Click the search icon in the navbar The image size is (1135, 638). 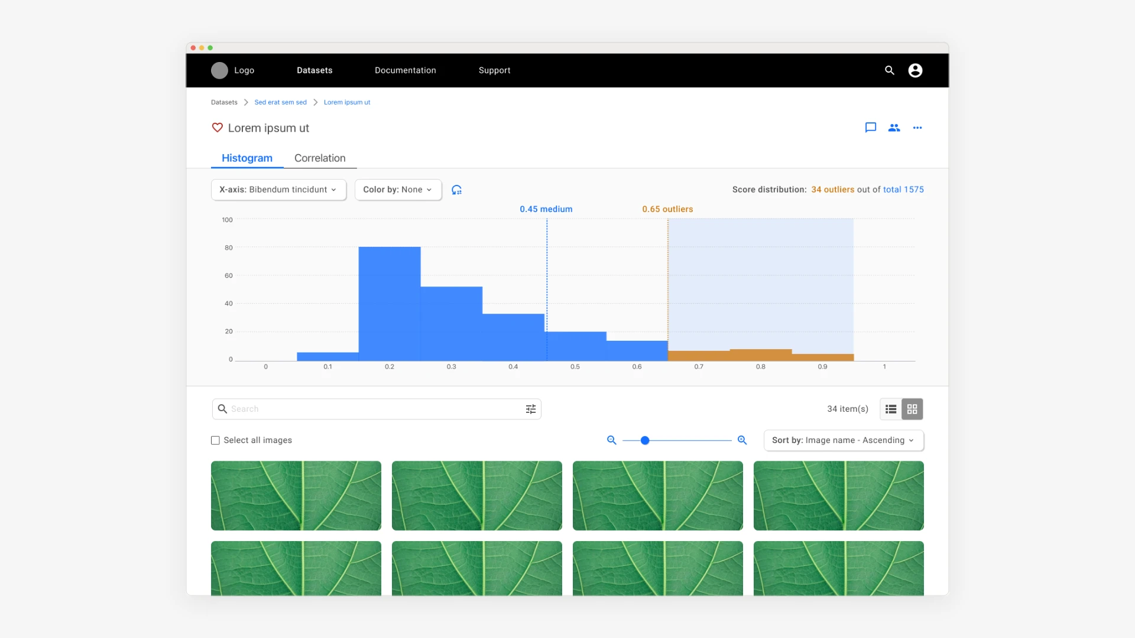(x=889, y=70)
